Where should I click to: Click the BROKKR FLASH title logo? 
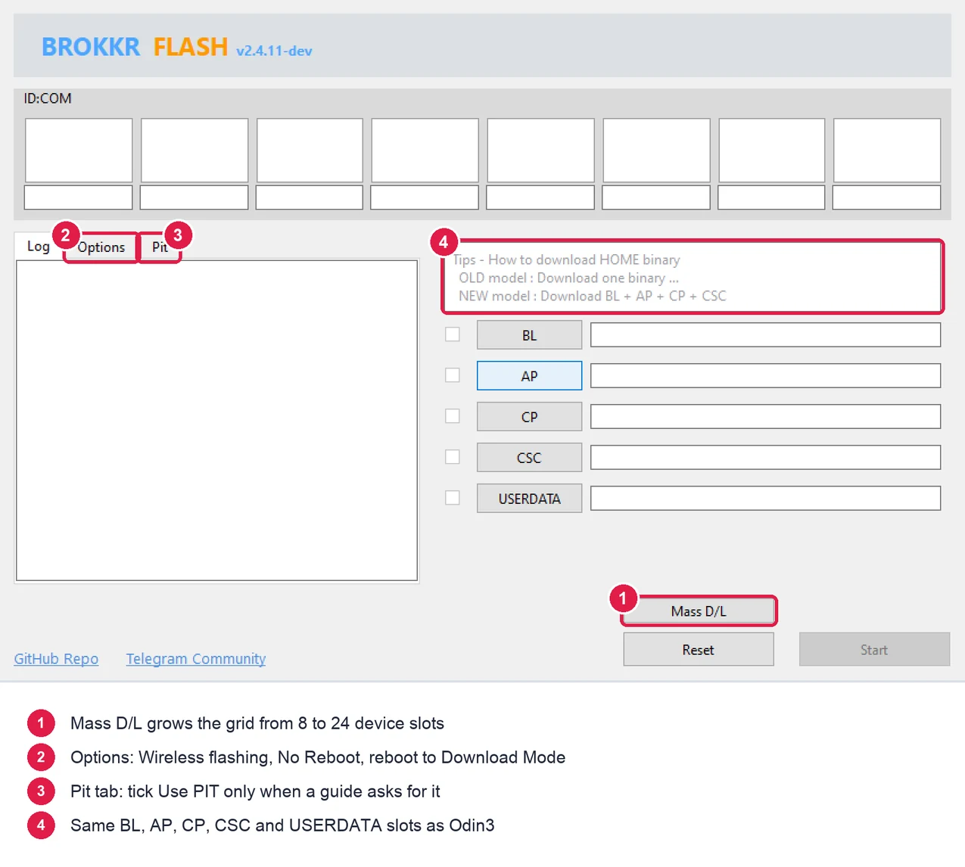pyautogui.click(x=135, y=47)
